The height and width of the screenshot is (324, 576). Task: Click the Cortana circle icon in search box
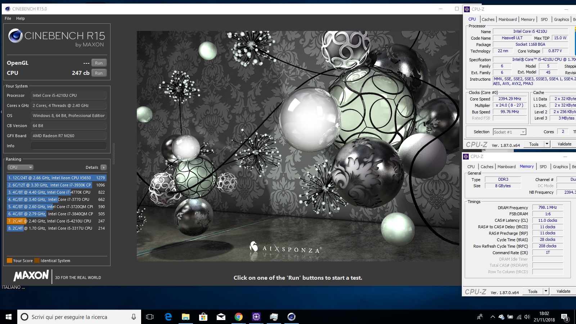[x=24, y=317]
